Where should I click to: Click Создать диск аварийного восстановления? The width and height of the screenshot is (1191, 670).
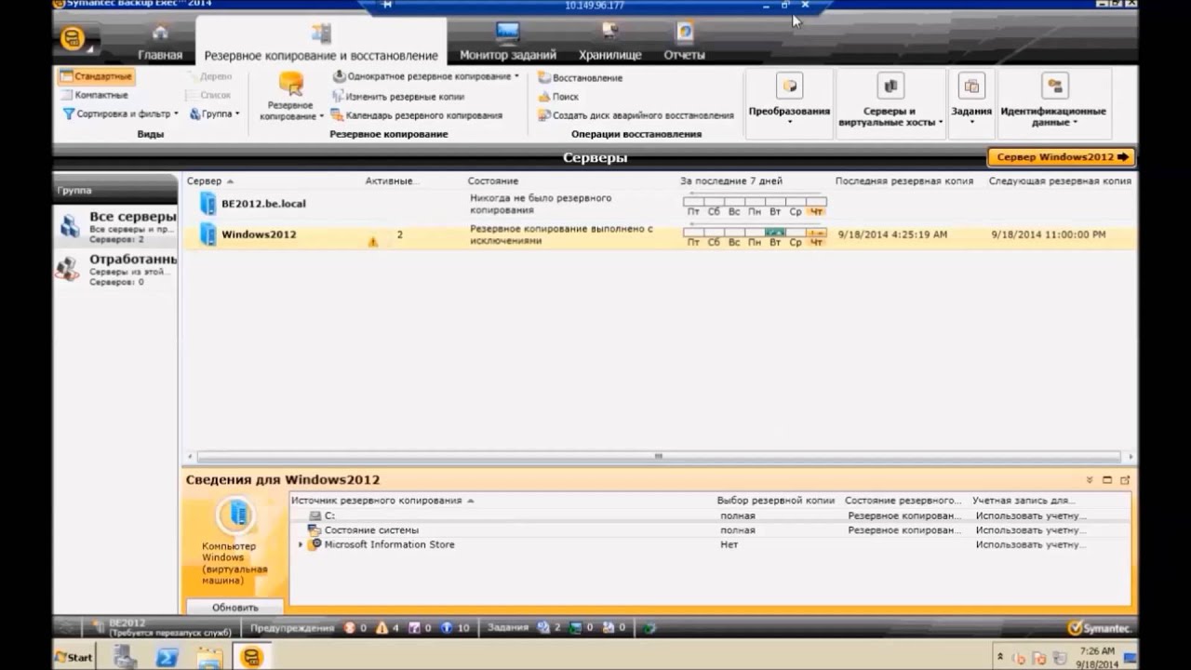tap(636, 115)
